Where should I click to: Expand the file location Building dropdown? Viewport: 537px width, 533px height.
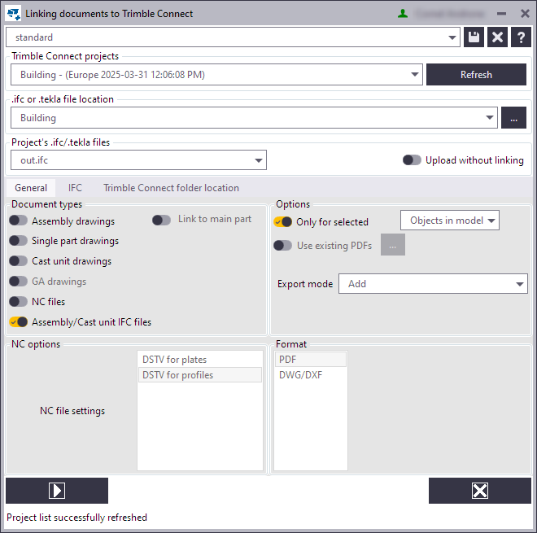(x=254, y=117)
